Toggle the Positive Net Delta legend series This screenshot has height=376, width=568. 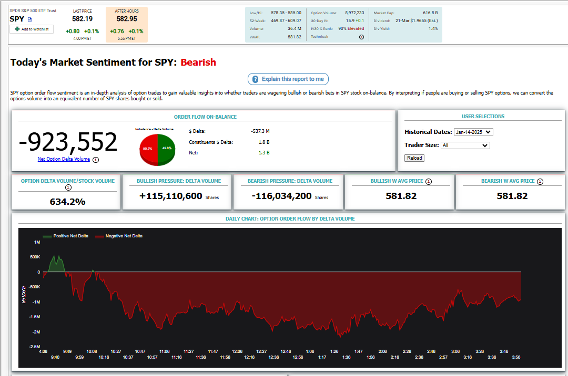click(x=66, y=236)
